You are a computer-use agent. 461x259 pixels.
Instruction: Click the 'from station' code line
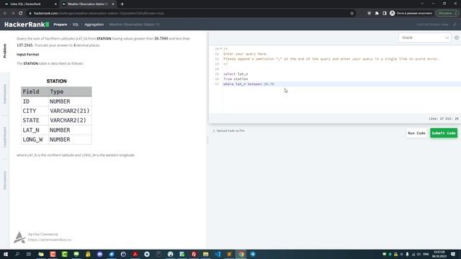click(x=236, y=79)
